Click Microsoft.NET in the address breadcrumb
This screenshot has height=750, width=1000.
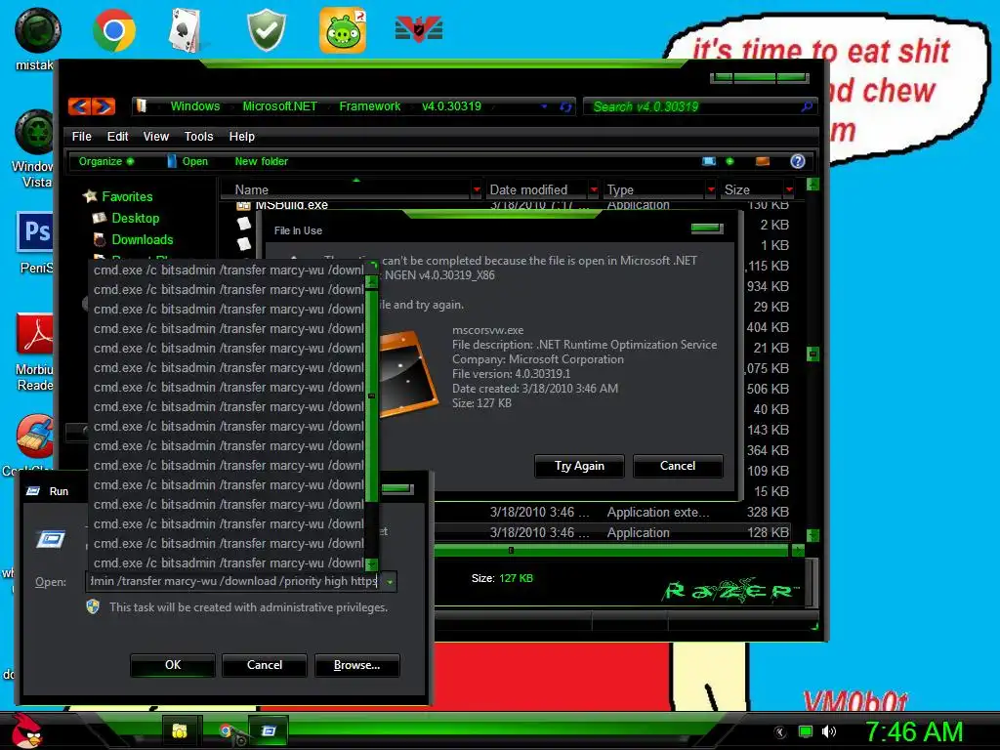click(279, 106)
